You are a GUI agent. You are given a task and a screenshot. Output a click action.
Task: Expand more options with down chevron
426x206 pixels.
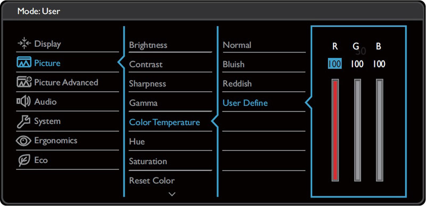172,194
